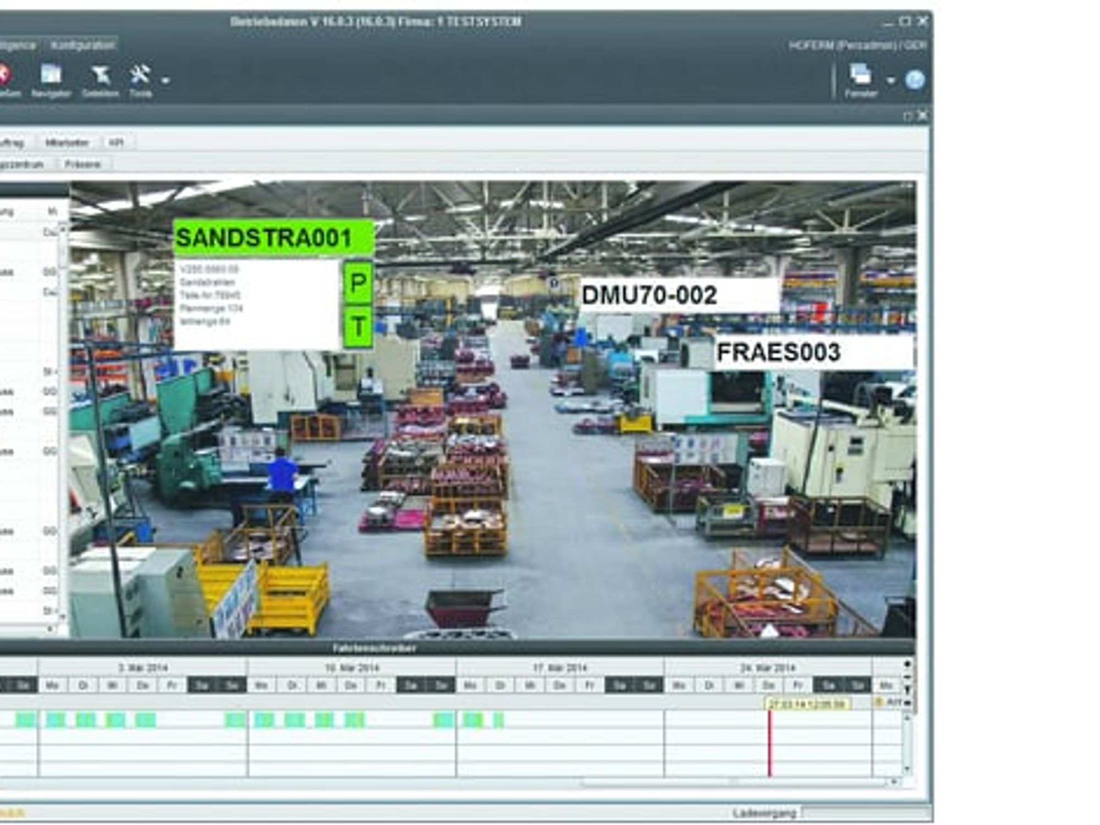Click the 3. Mär 2014 week header
This screenshot has width=1100, height=825.
[143, 668]
